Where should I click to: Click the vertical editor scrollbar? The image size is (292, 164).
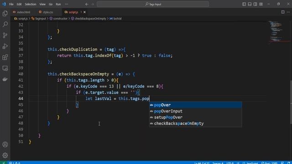pos(291,102)
